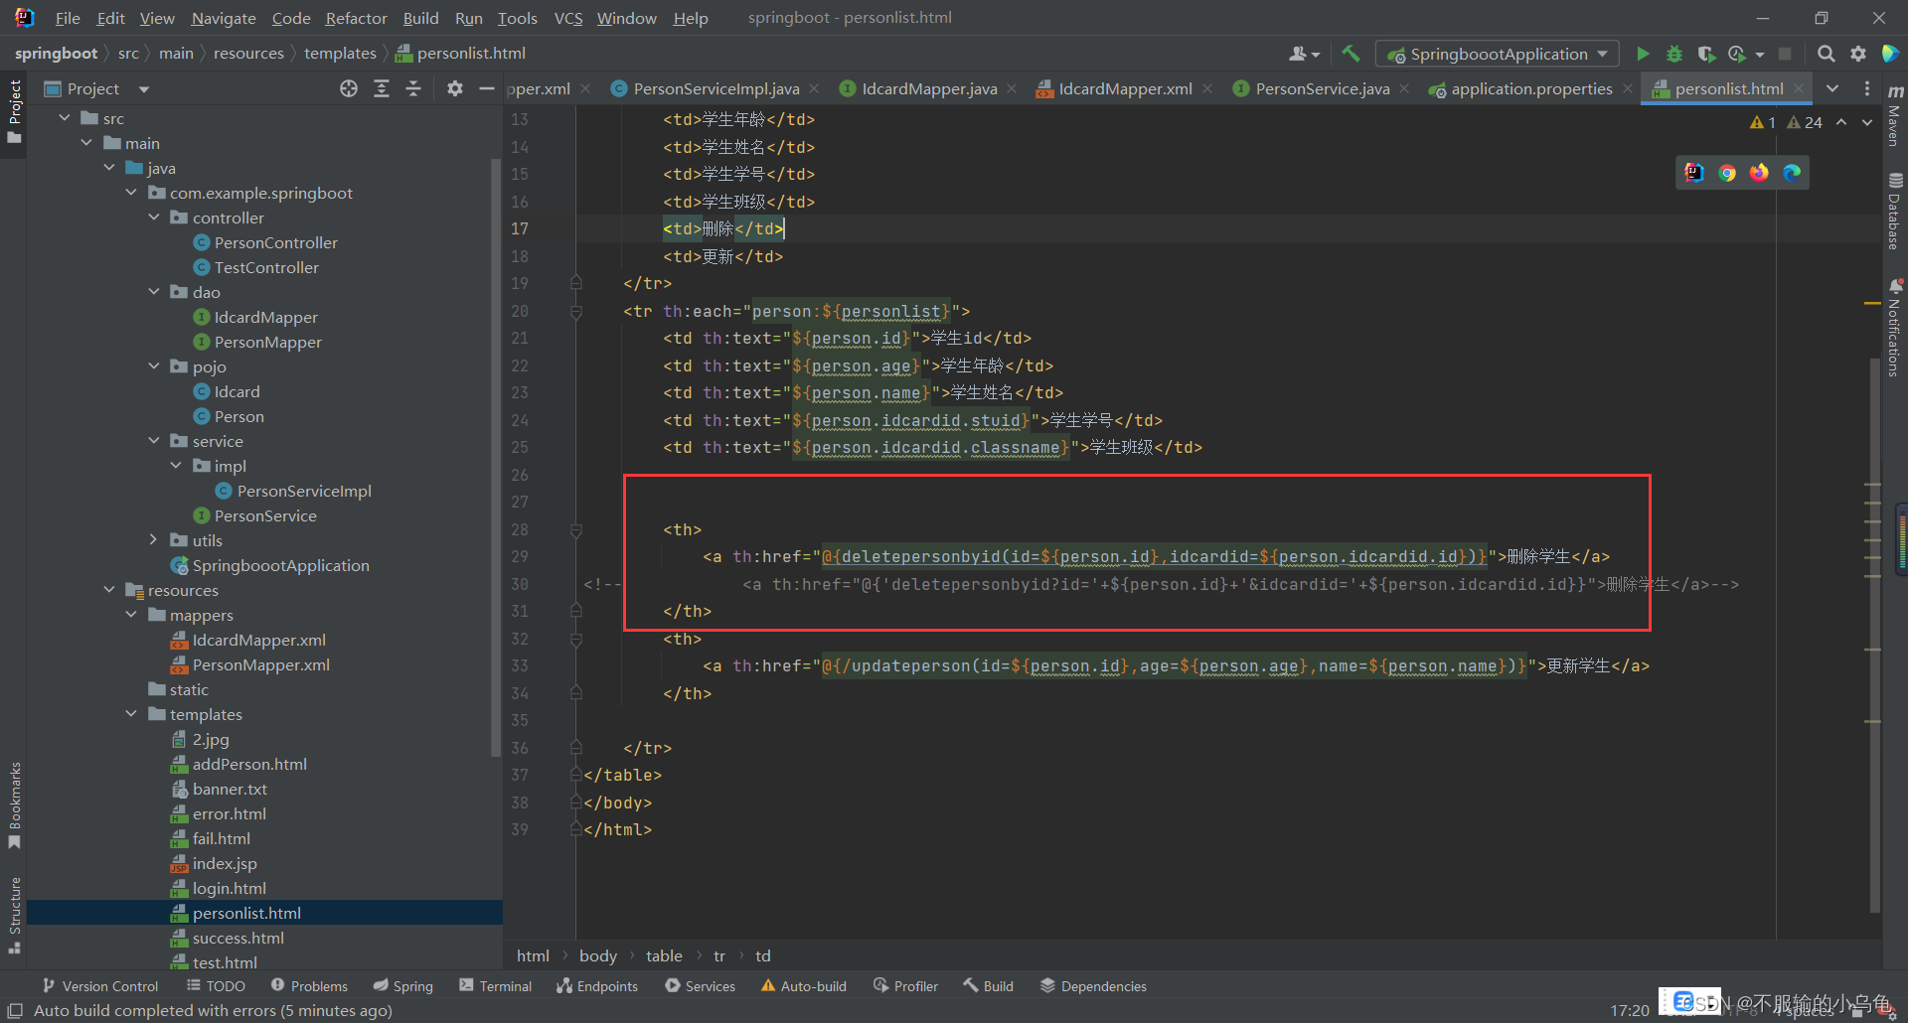Click templates in navigation breadcrumb
This screenshot has width=1908, height=1023.
[340, 54]
